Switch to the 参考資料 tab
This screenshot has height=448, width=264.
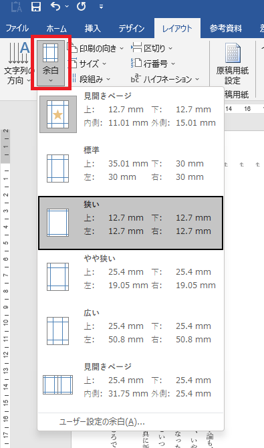(x=226, y=28)
